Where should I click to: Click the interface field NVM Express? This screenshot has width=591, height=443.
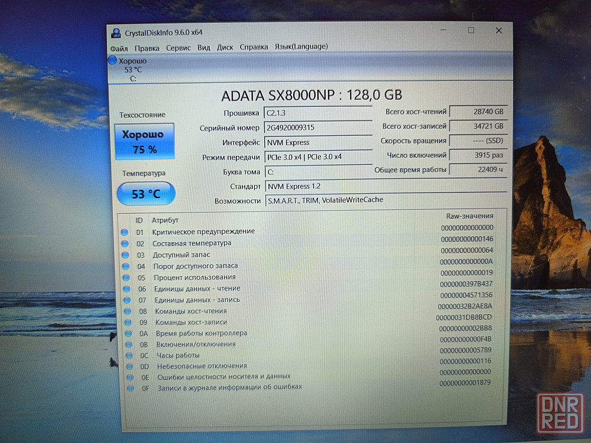coord(318,142)
